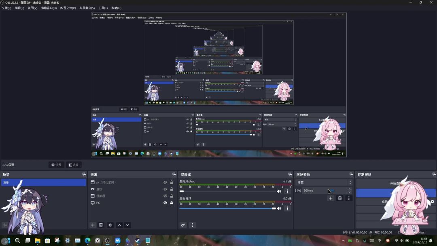Open the 视图(V) menu
The image size is (437, 246).
click(x=32, y=8)
